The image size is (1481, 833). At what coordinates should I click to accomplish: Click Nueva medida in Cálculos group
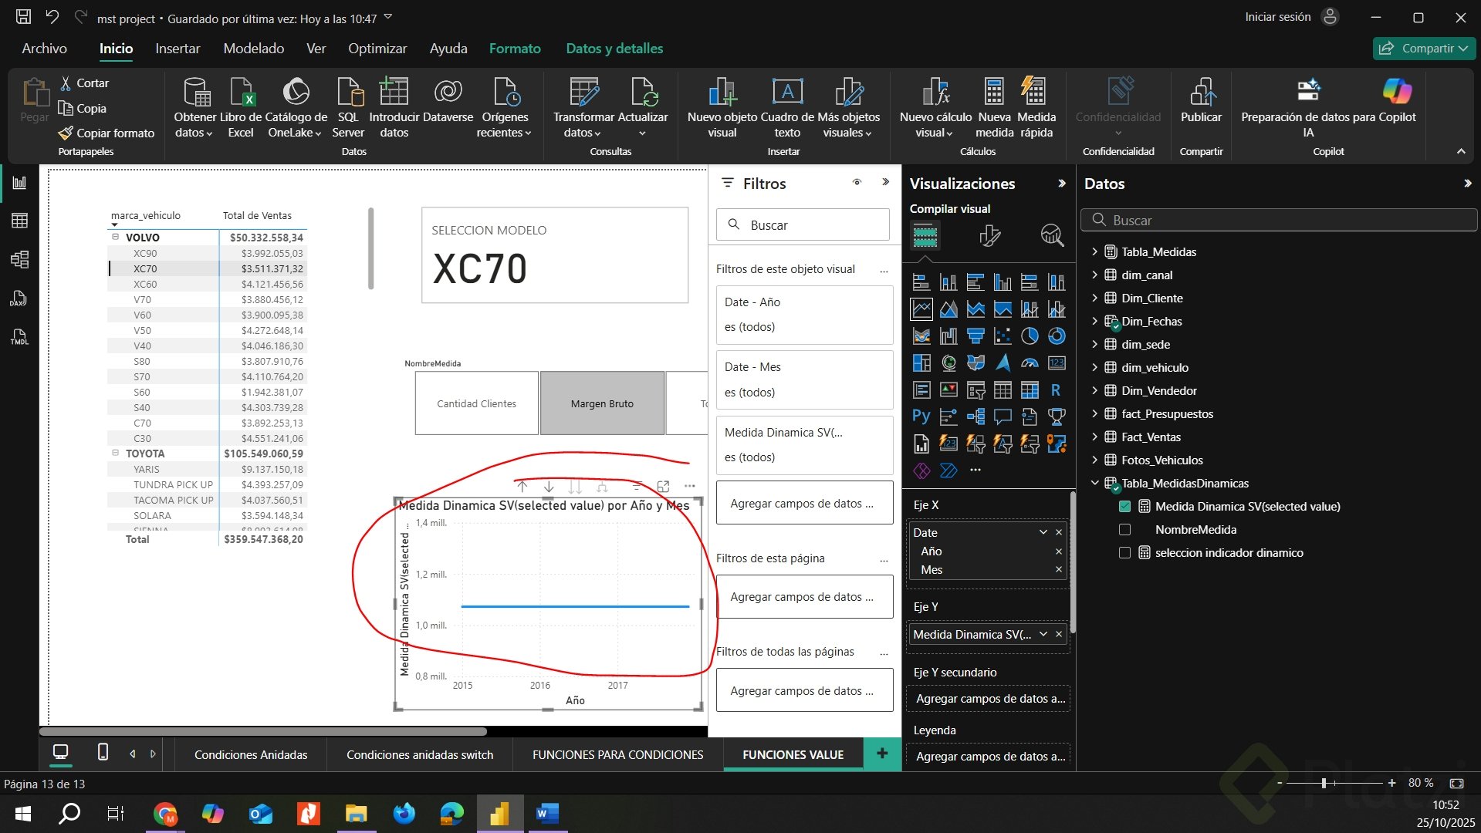(994, 108)
